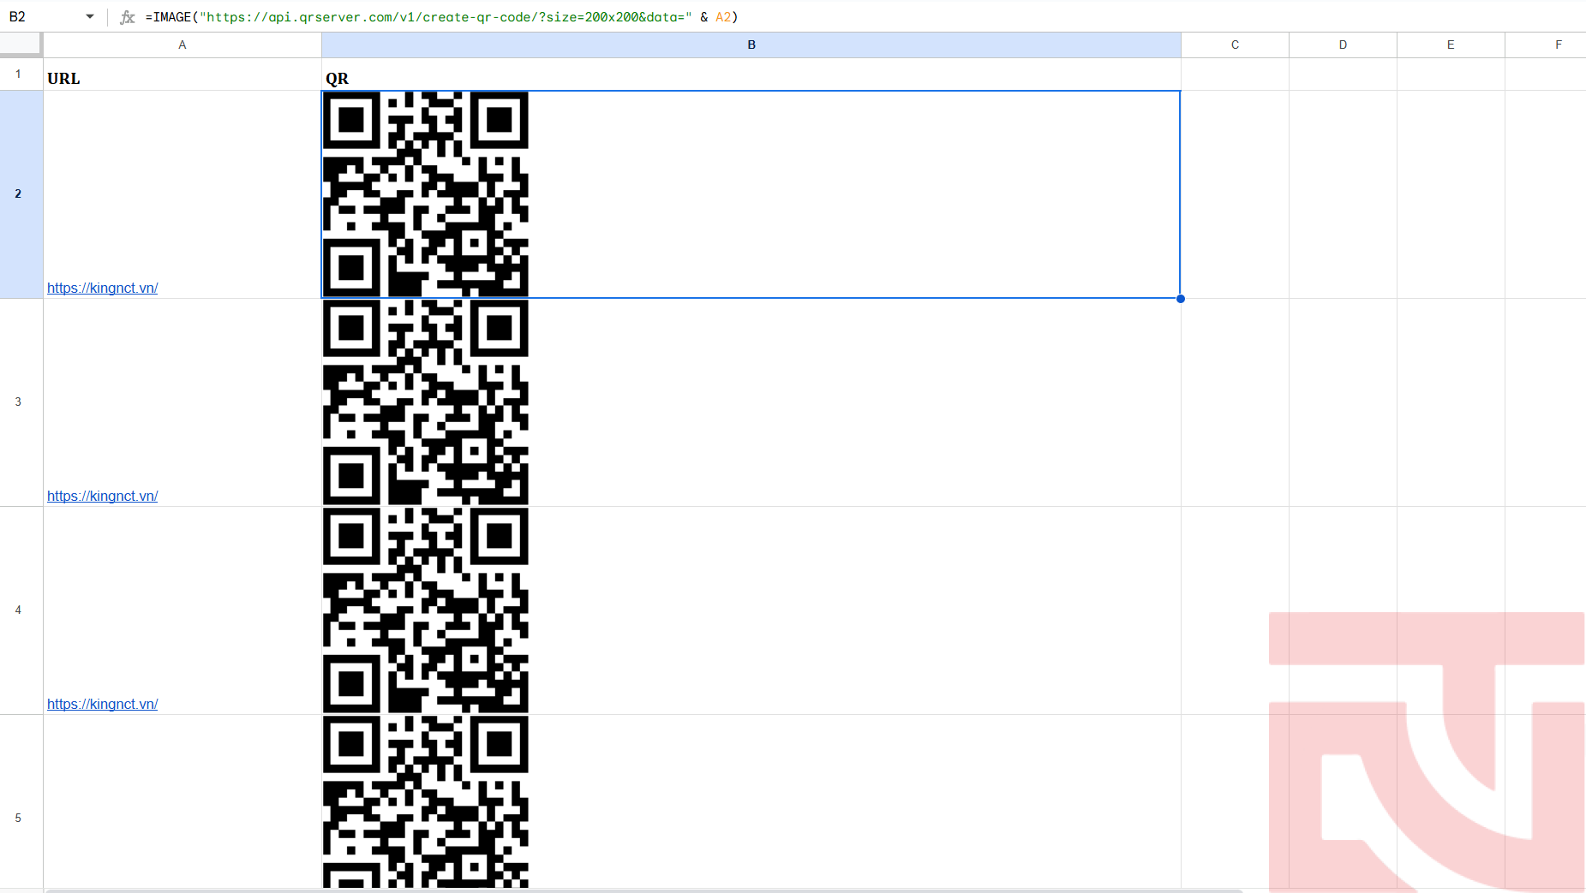Viewport: 1586px width, 893px height.
Task: Select empty cell C2
Action: (x=1235, y=194)
